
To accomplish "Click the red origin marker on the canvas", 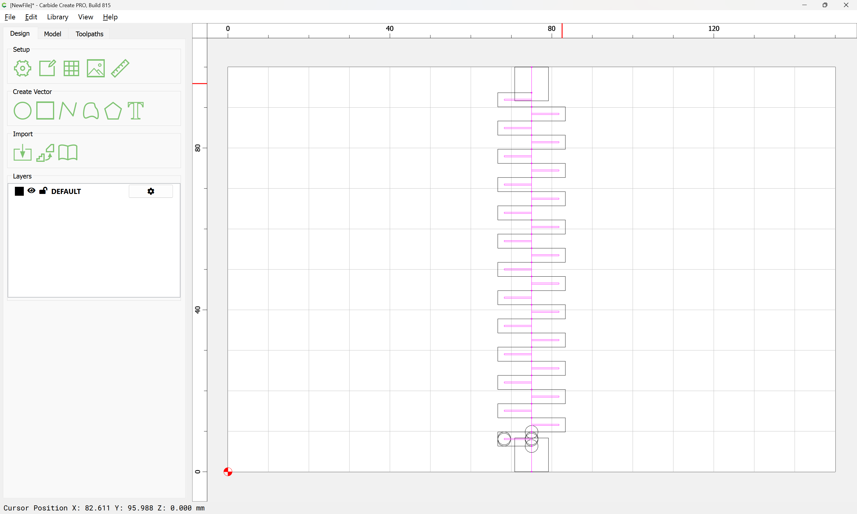I will point(228,472).
